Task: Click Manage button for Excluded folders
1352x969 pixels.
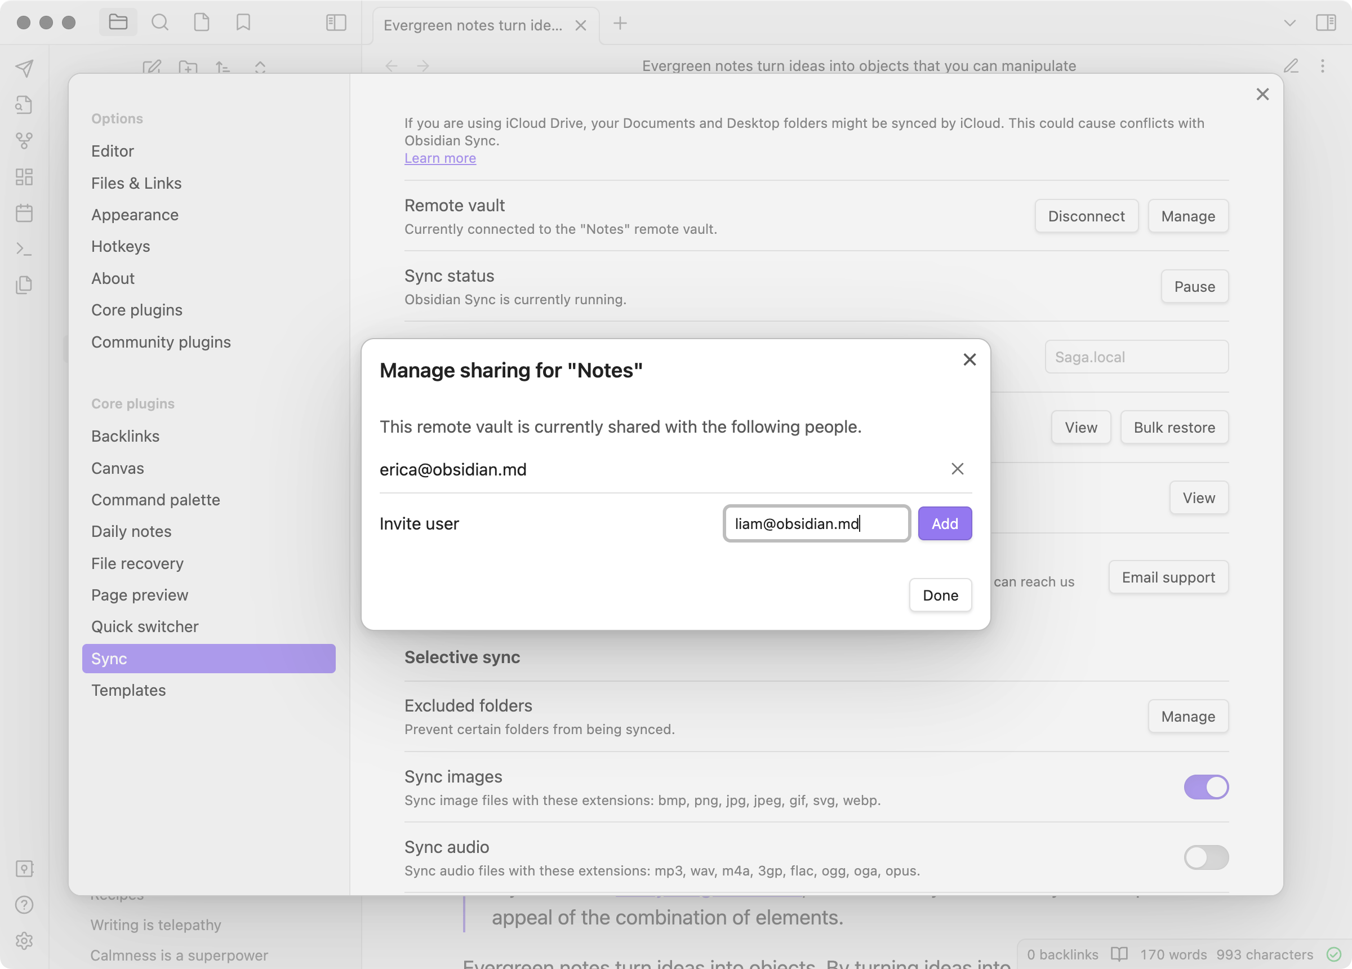Action: [1188, 716]
